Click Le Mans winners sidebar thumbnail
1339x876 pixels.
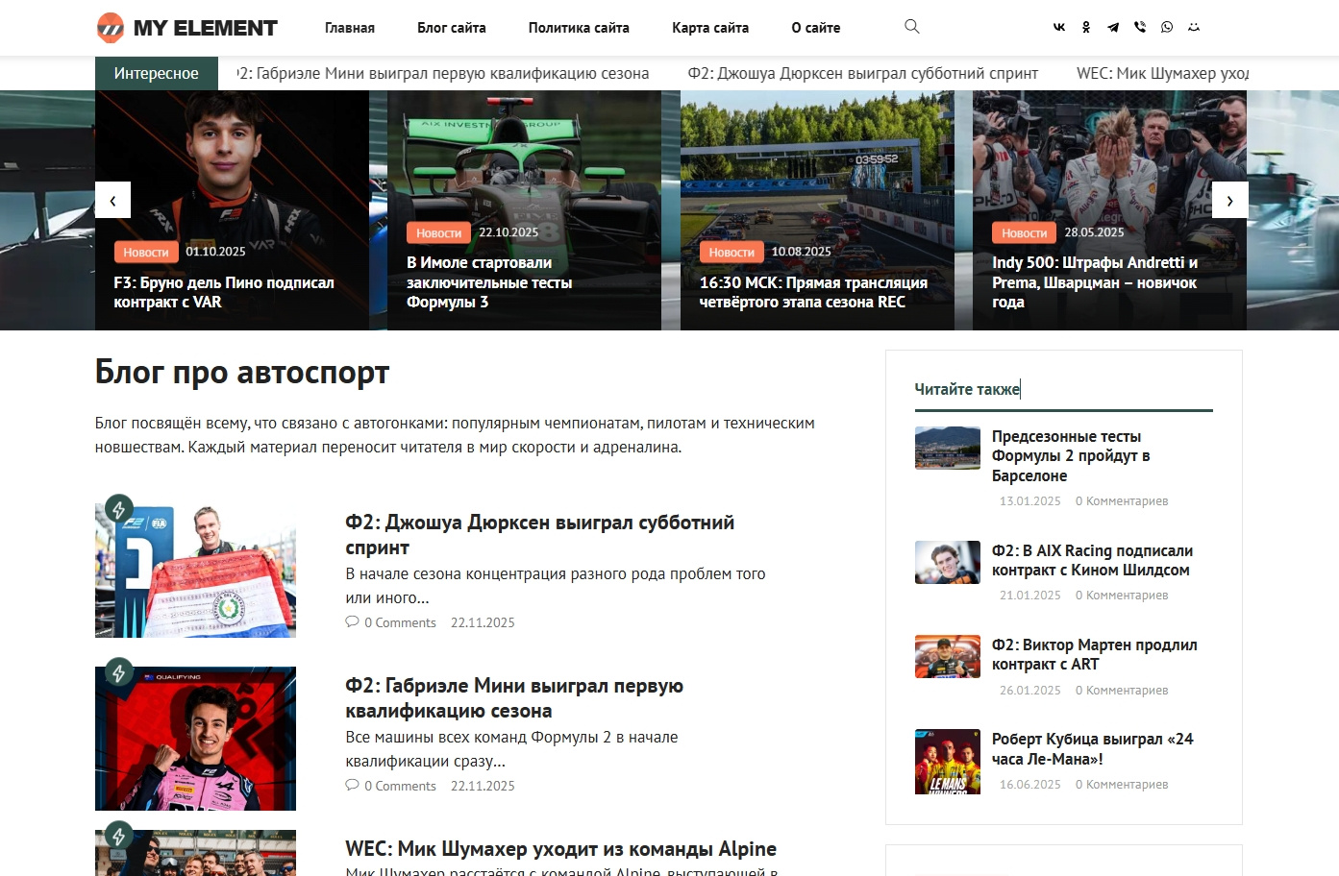(x=948, y=762)
